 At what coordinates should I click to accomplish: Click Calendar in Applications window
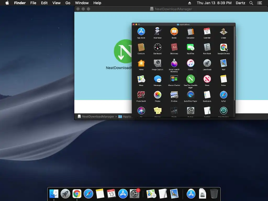[207, 32]
